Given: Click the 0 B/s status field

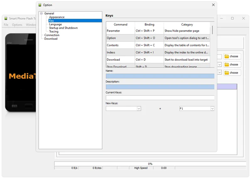Looking at the screenshot, I should click(66, 168).
